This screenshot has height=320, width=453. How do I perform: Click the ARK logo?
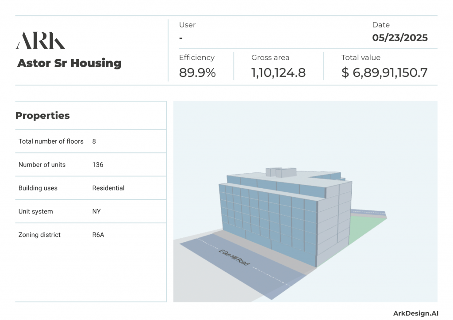40,40
